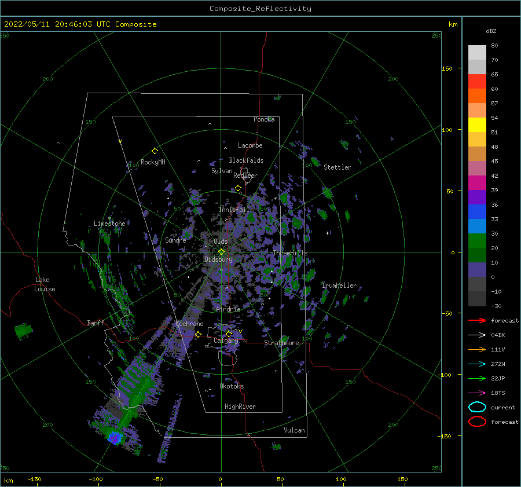Click the Ponoka city label

click(x=264, y=119)
